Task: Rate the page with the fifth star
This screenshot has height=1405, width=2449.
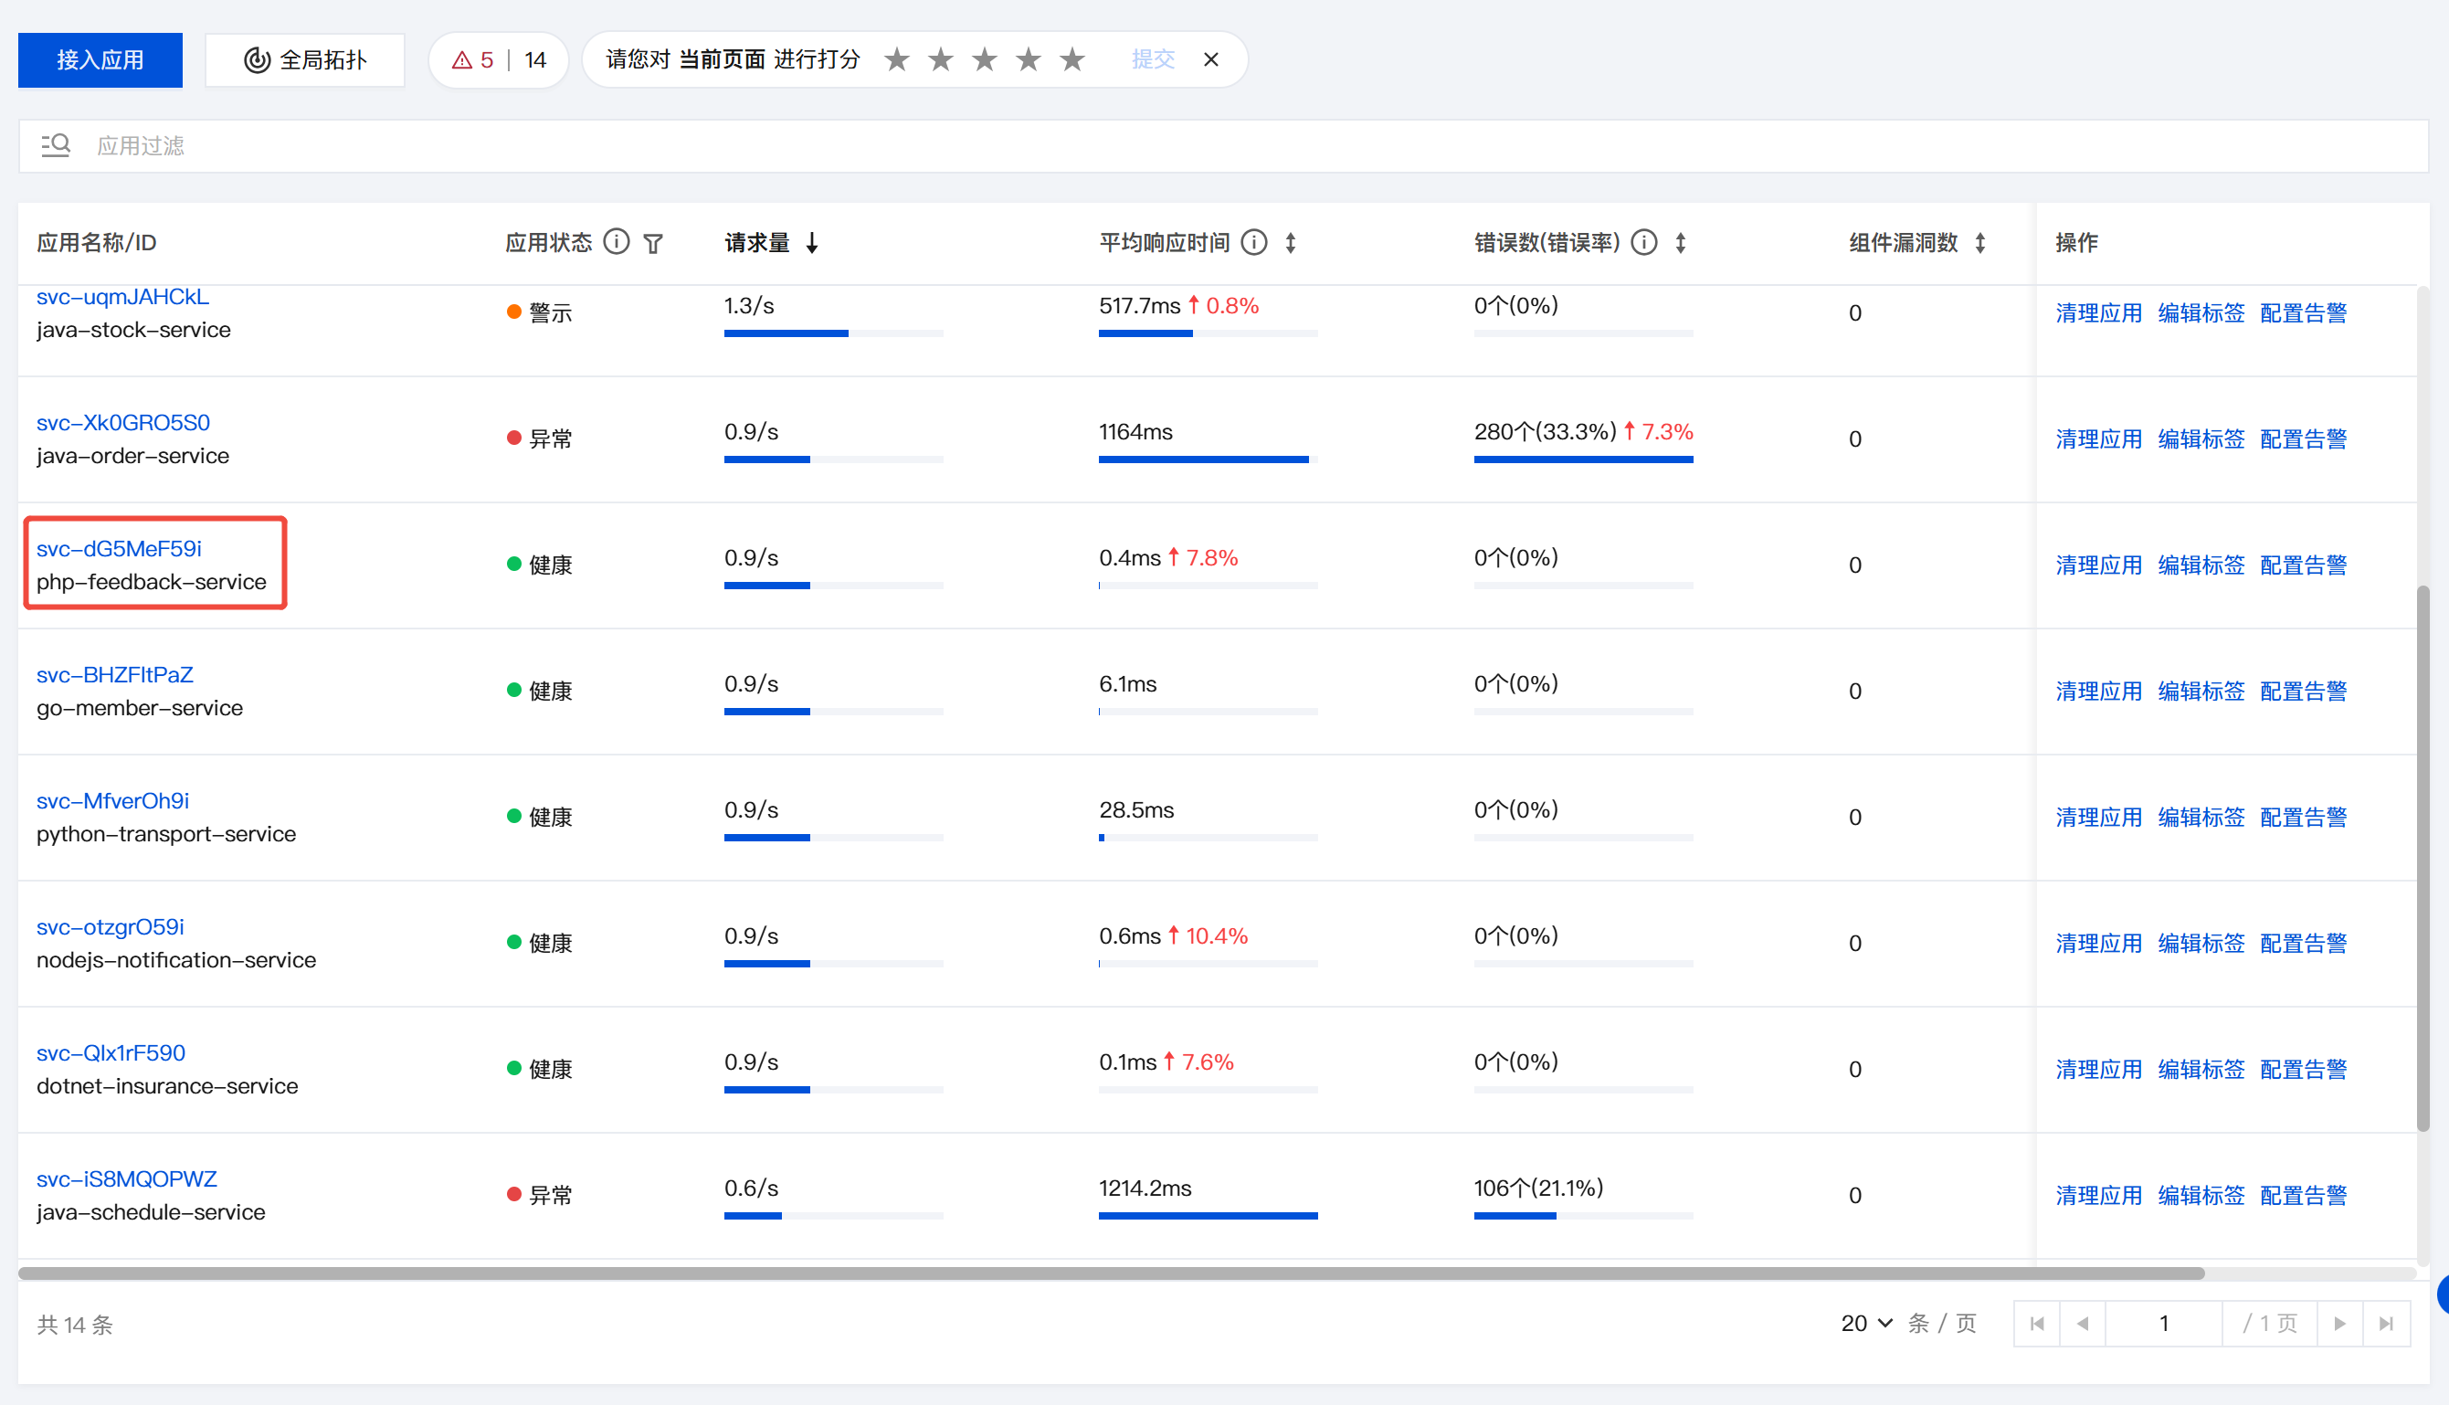Action: pos(1072,59)
